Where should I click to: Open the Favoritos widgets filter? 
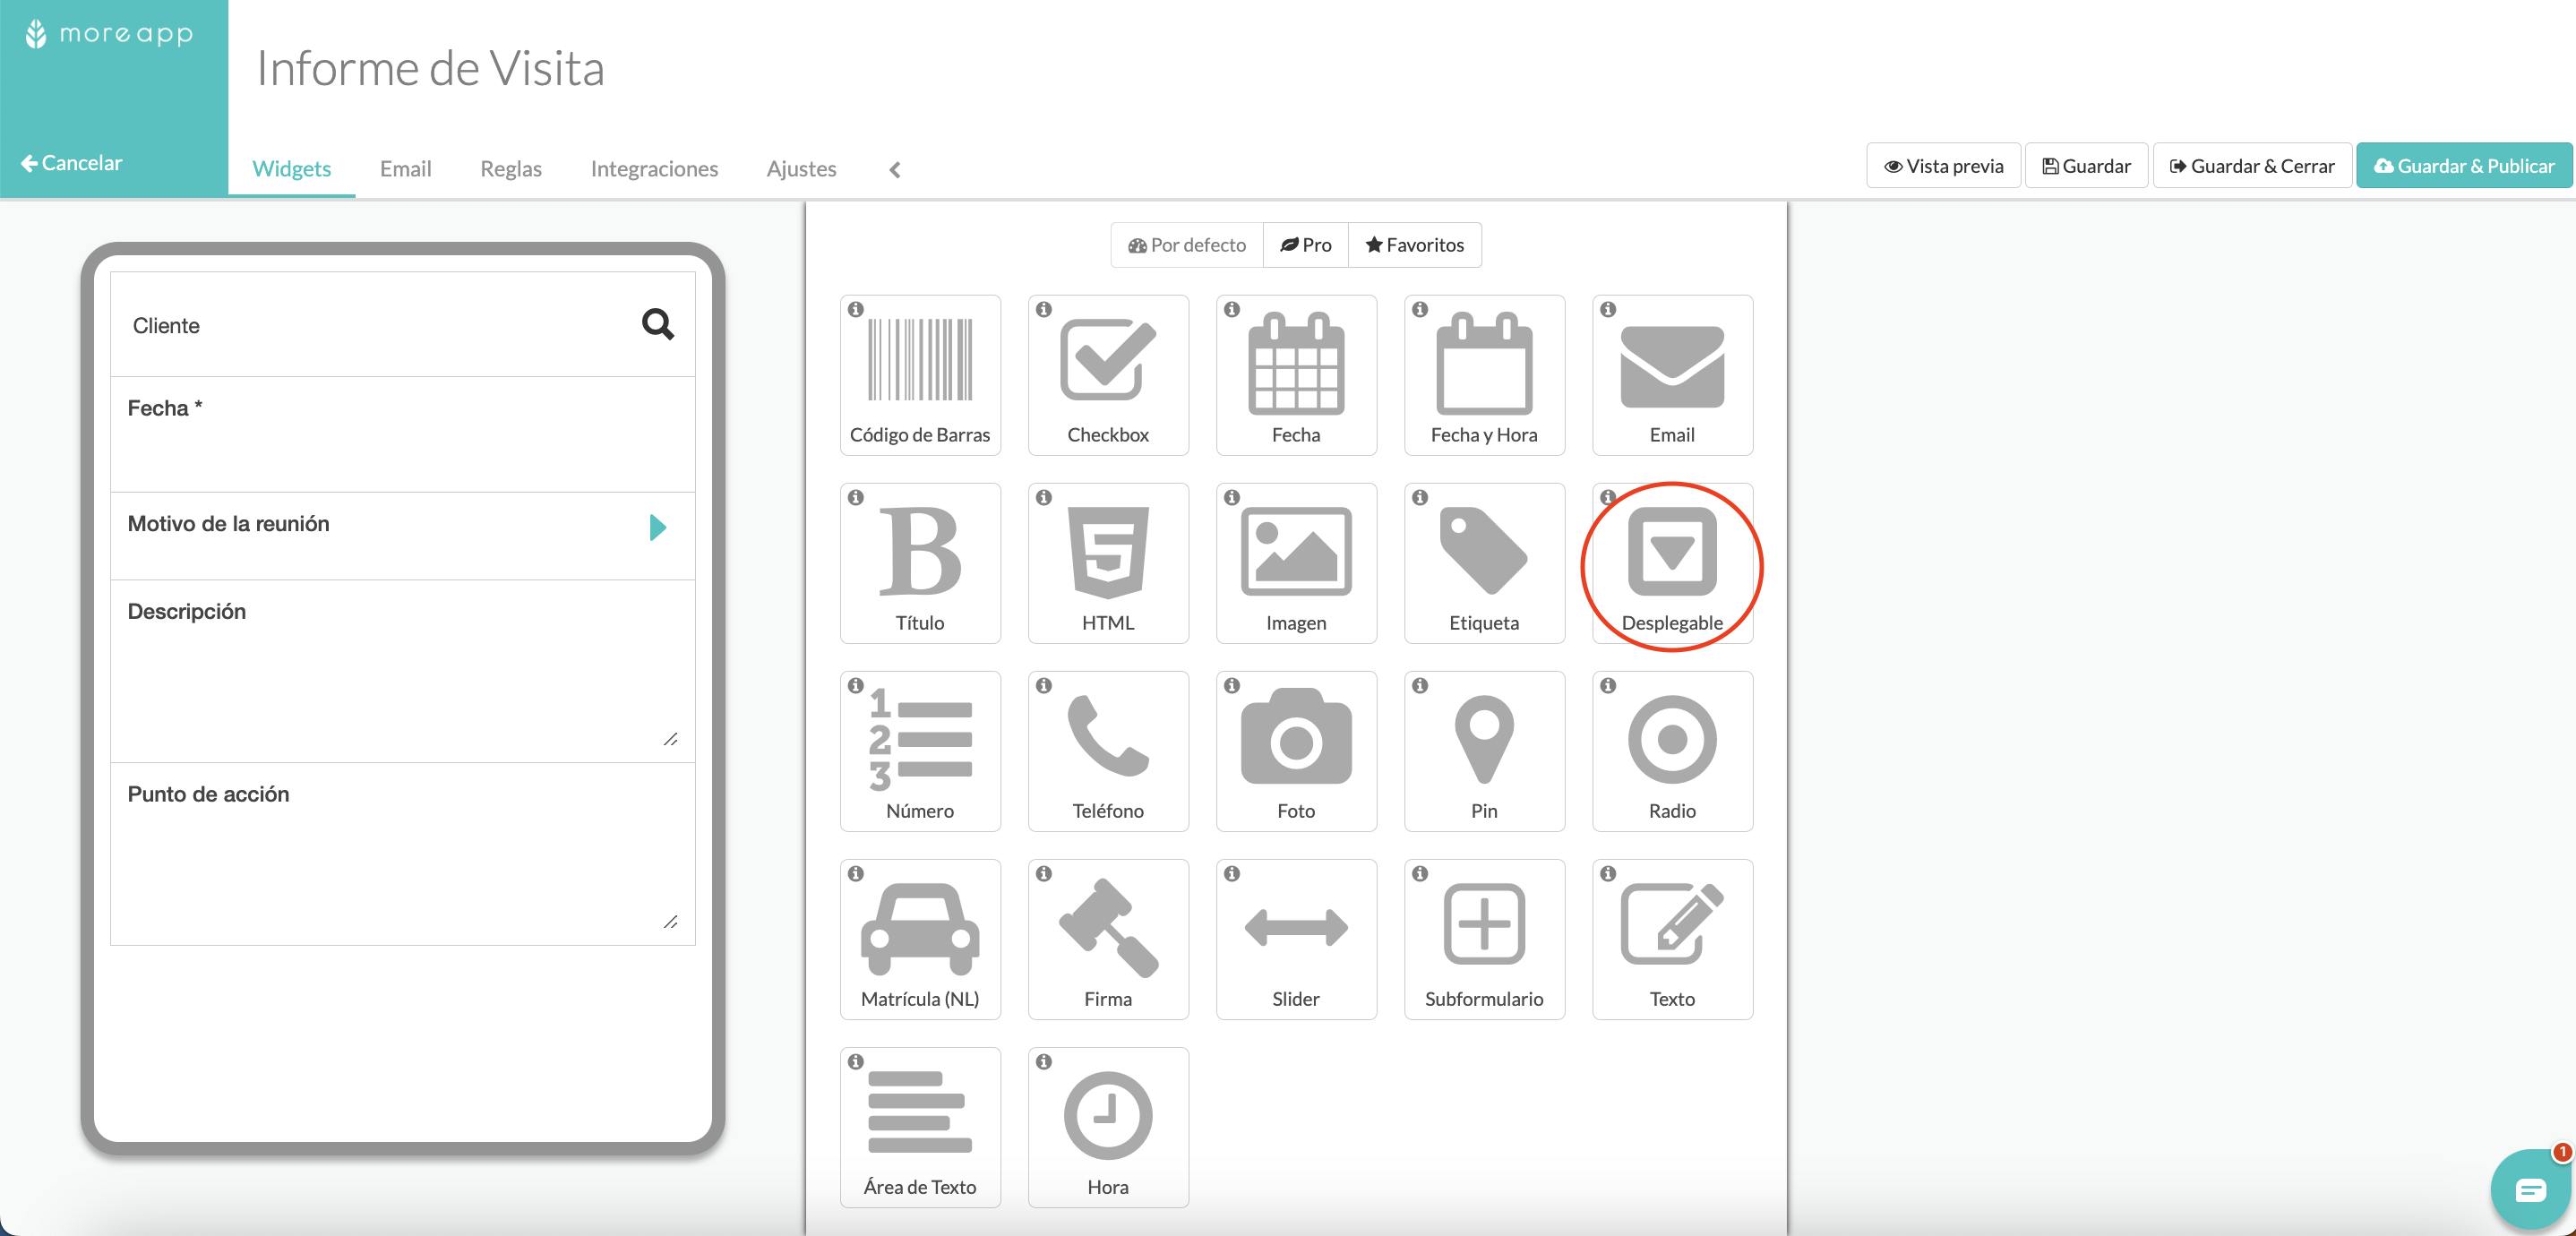tap(1413, 244)
